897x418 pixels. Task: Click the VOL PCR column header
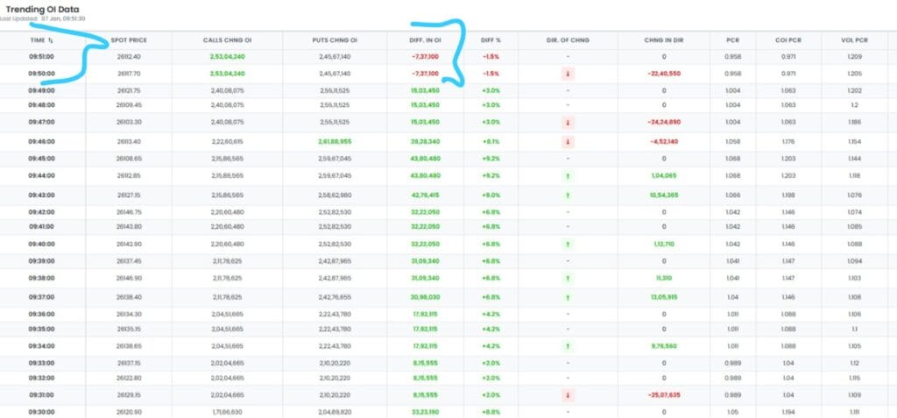[854, 40]
